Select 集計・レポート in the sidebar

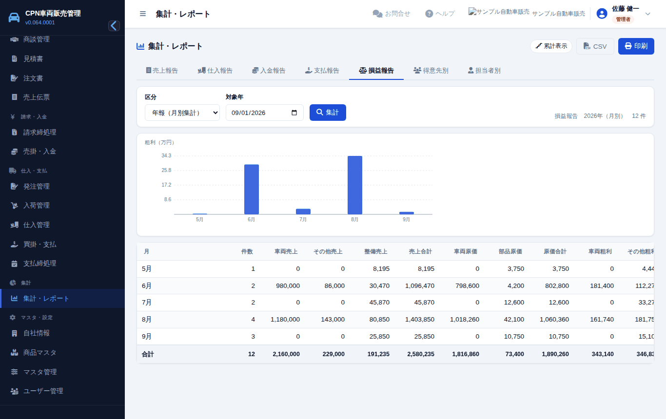coord(62,298)
